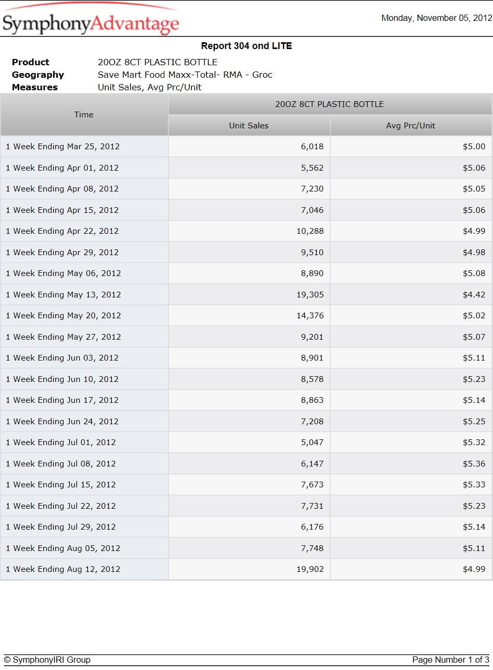Click unit sales value 8,890
Image resolution: width=493 pixels, height=670 pixels.
coord(312,273)
